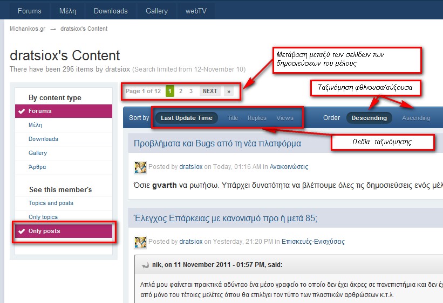The height and width of the screenshot is (303, 443).
Task: Select current page 1 in pagination
Action: [x=170, y=91]
